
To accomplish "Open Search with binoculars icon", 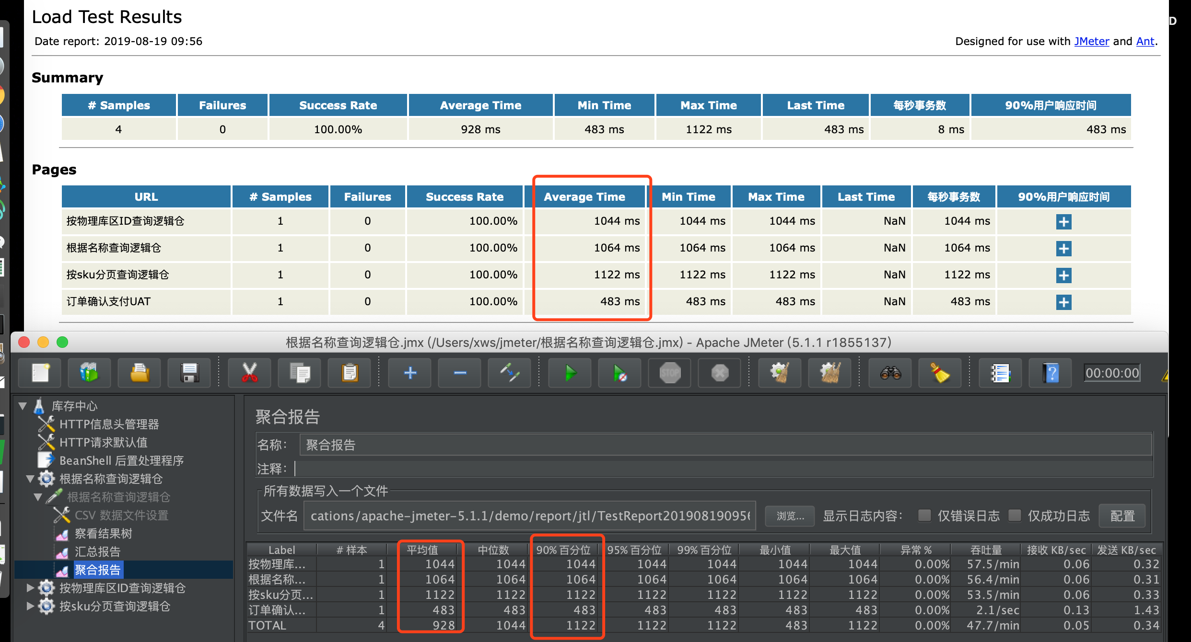I will click(x=890, y=373).
